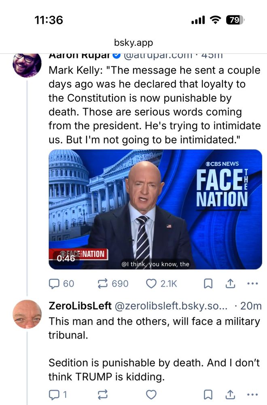Screen dimensions: 267x405
Task: Open ZeroLibsLeft's profile picture
Action: (27, 314)
